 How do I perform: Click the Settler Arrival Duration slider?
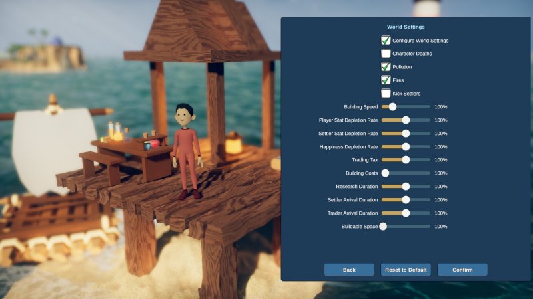pyautogui.click(x=405, y=200)
